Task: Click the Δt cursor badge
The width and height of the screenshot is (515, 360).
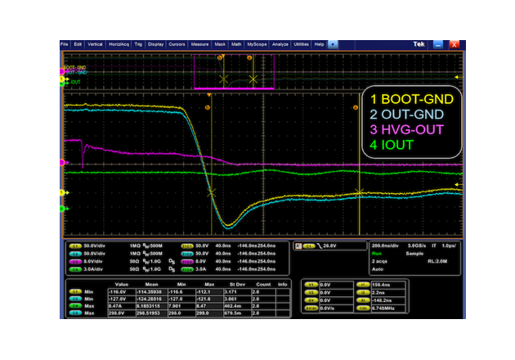Action: [x=363, y=300]
